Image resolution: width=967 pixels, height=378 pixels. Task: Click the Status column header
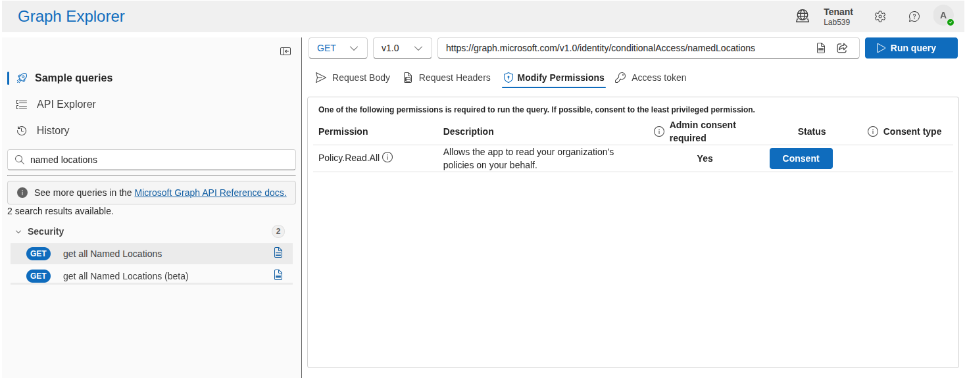click(812, 131)
